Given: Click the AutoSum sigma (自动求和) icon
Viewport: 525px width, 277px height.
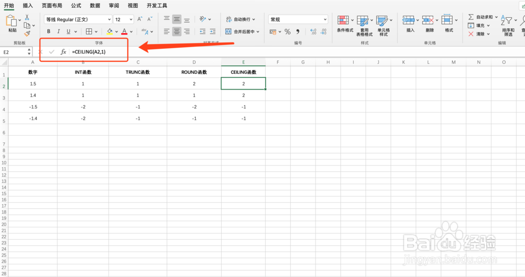Looking at the screenshot, I should point(471,17).
